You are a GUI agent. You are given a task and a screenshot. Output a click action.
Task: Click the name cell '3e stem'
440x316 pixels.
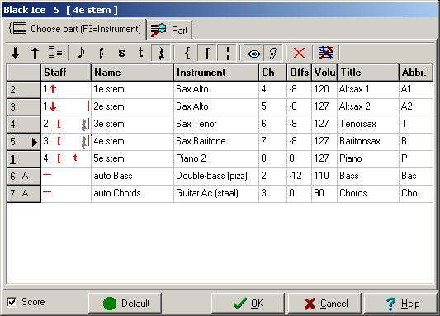132,125
